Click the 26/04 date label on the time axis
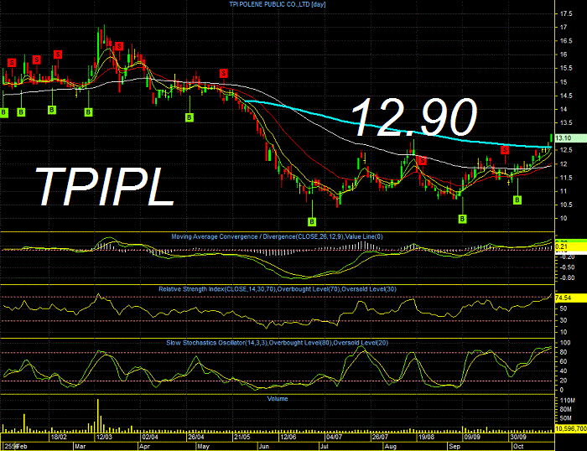 (195, 437)
